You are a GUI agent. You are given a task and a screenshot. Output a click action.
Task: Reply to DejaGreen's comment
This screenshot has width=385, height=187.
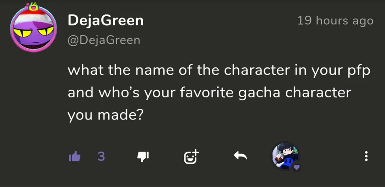240,157
